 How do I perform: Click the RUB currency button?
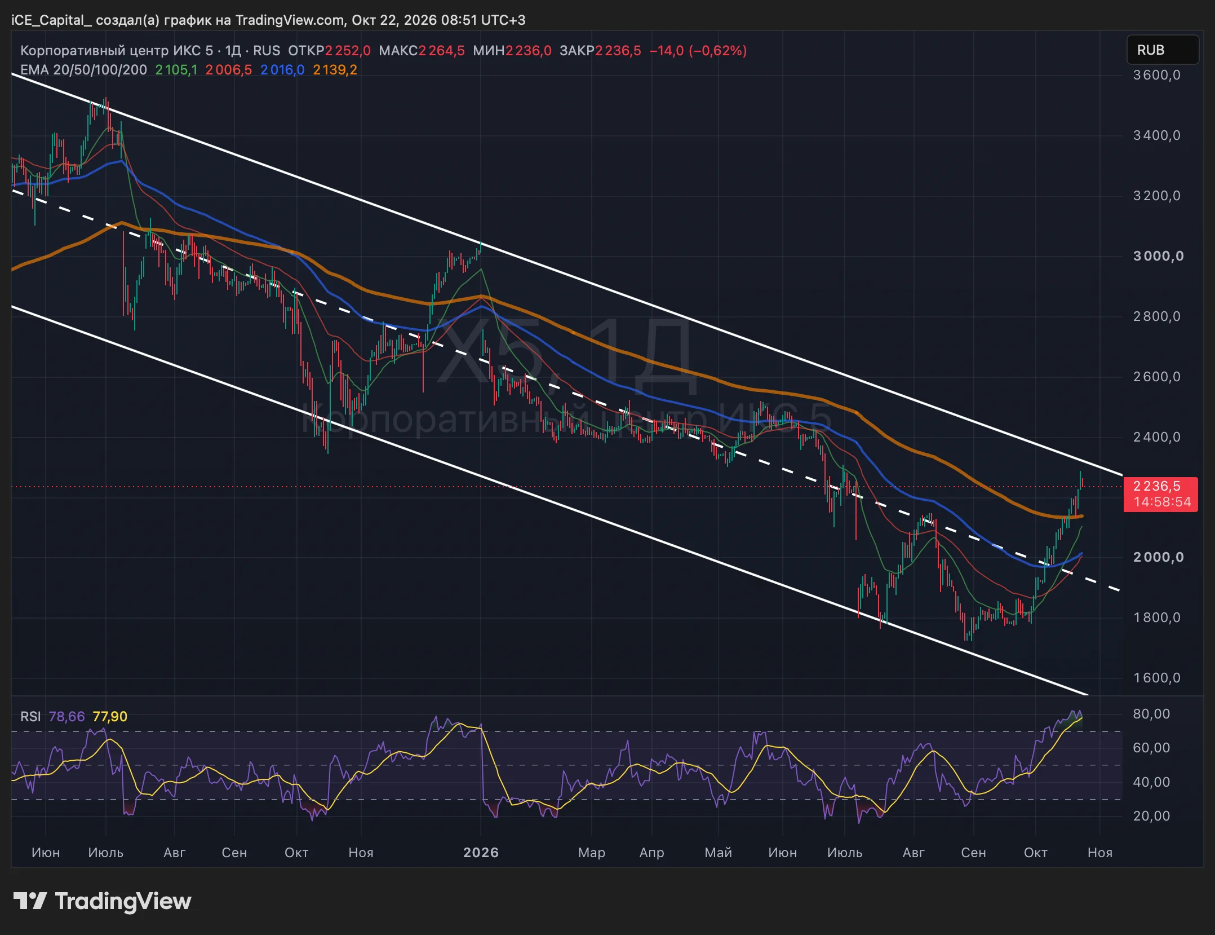coord(1162,50)
